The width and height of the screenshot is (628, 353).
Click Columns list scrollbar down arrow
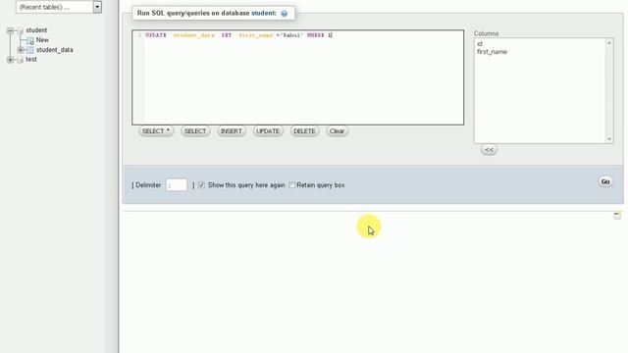[609, 139]
